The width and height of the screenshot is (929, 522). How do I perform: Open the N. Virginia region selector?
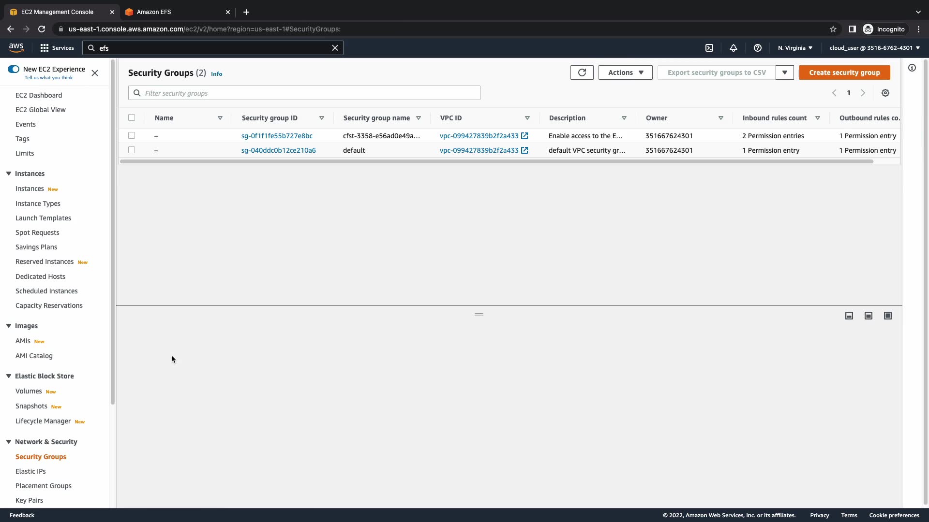click(795, 48)
